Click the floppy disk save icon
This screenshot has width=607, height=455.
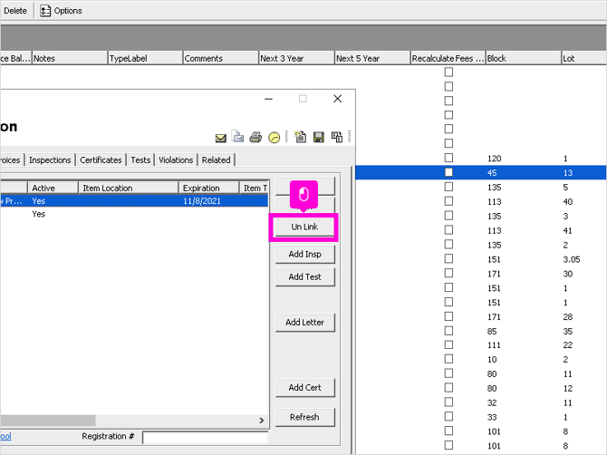pos(319,137)
